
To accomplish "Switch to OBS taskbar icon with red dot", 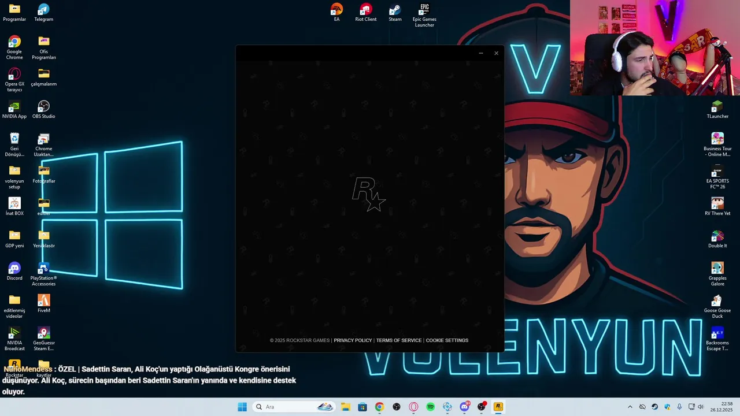I will [482, 407].
